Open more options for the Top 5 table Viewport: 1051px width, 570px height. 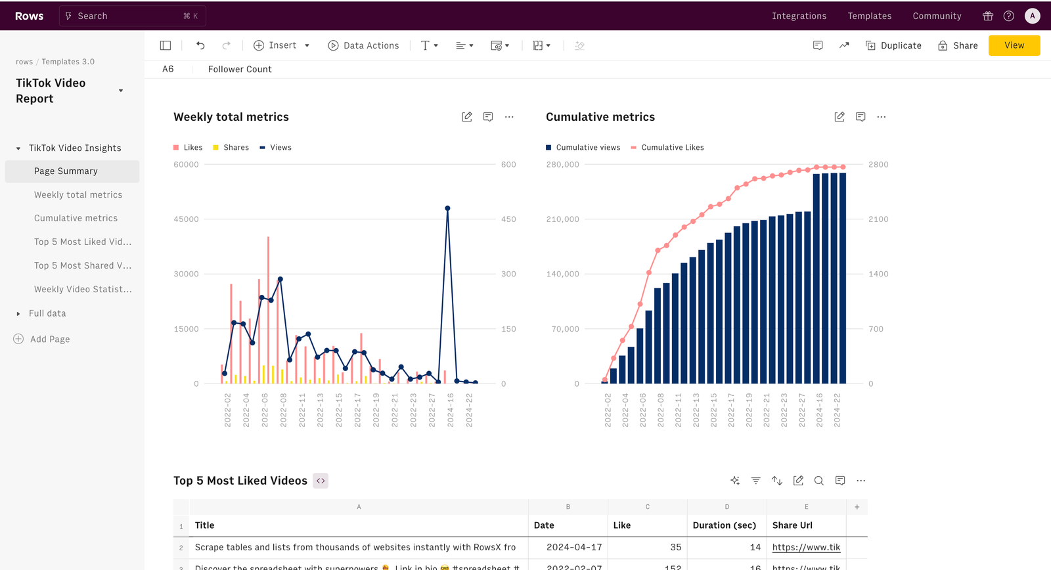point(861,481)
